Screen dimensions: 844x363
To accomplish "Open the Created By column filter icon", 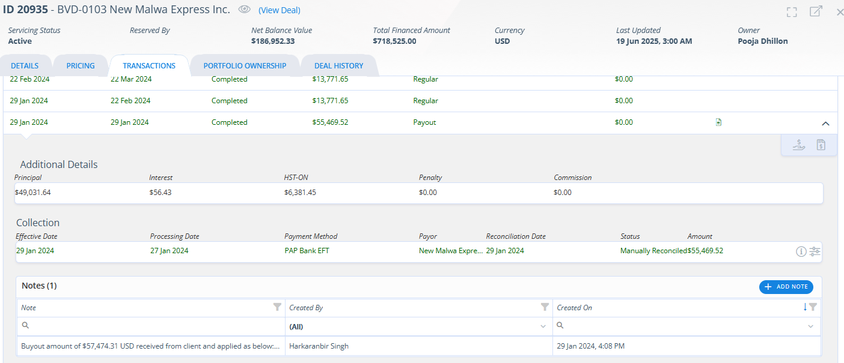I will (545, 307).
